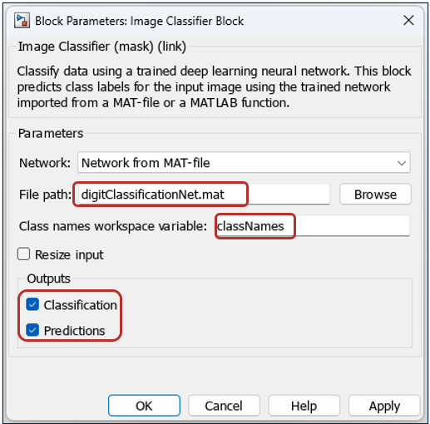430x424 pixels.
Task: Select the 'Network from MAT-file' combo box
Action: point(244,163)
